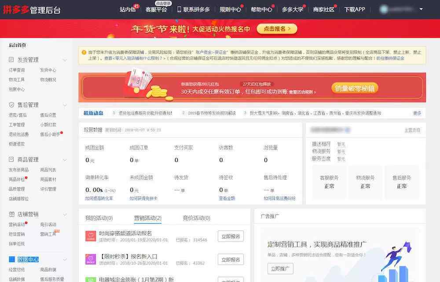
Task: Open 售后小助手 in the sidebar
Action: point(50,134)
